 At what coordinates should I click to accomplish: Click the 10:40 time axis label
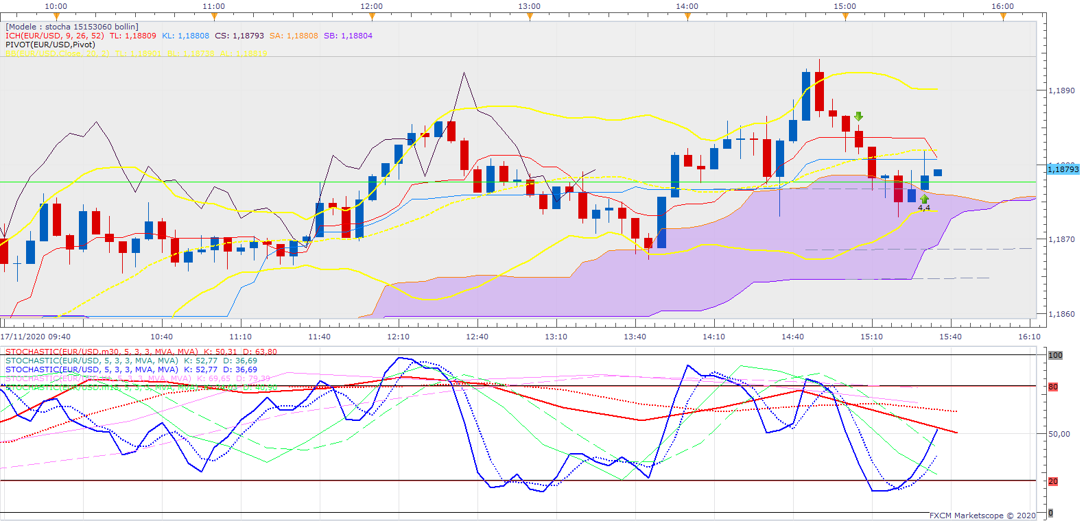click(x=162, y=337)
